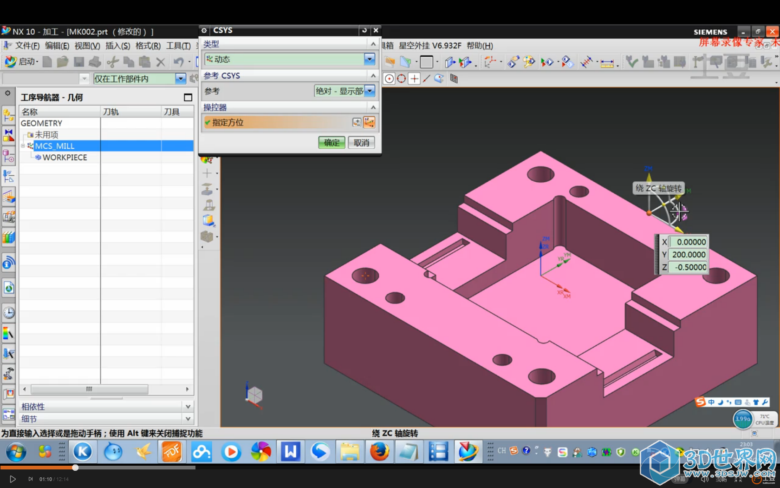This screenshot has height=488, width=780.
Task: Click the WPS Writer W taskbar icon
Action: (x=290, y=452)
